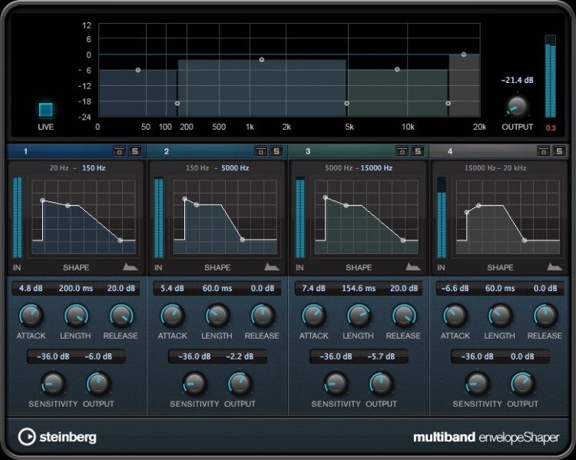
Task: Click band 4 ATTACK knob
Action: 455,316
